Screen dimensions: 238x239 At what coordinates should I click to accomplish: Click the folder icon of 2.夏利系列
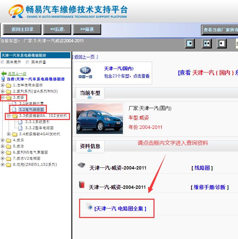pyautogui.click(x=8, y=91)
